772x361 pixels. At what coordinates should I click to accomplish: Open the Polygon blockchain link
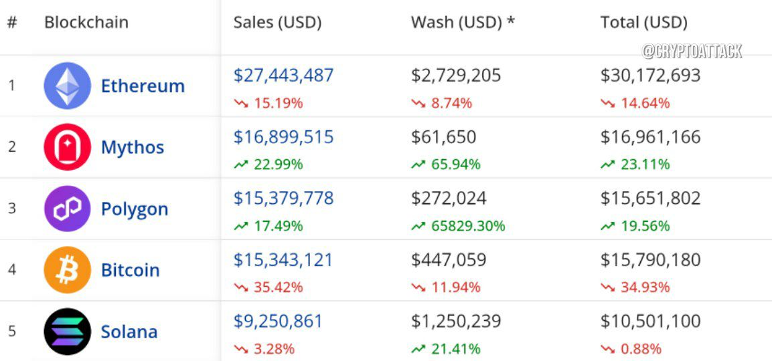pos(135,209)
